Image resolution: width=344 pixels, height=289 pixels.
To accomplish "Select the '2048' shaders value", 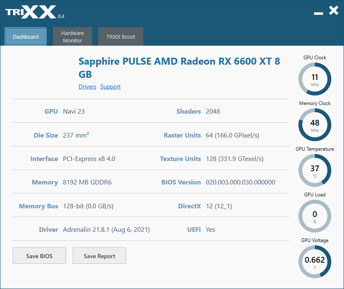I will (x=213, y=112).
